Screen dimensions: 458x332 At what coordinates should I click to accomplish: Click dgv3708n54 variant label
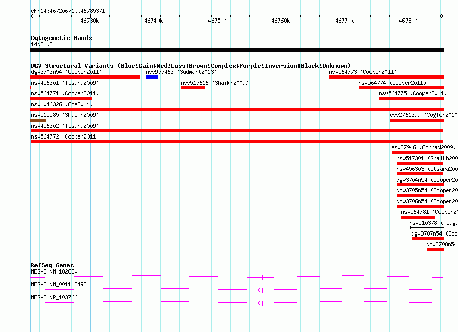tap(442, 244)
